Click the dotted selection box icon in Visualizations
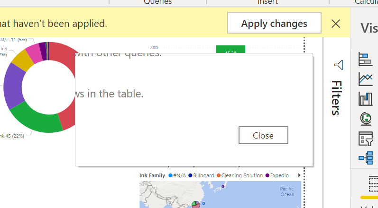Screen dimensions: 378x208 click(373, 184)
